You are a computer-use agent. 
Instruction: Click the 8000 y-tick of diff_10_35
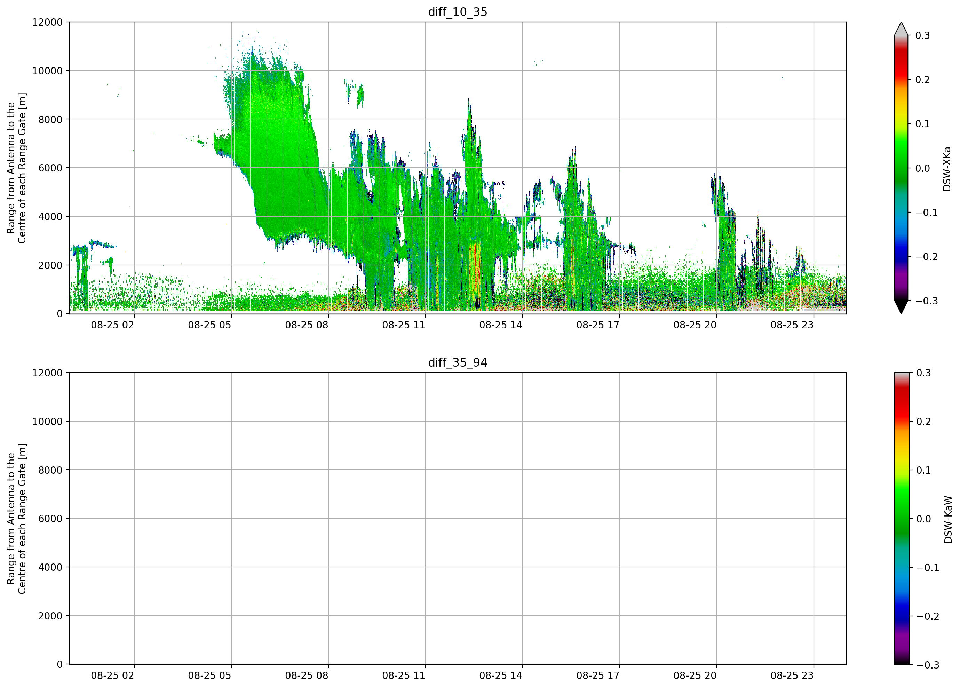coord(50,119)
